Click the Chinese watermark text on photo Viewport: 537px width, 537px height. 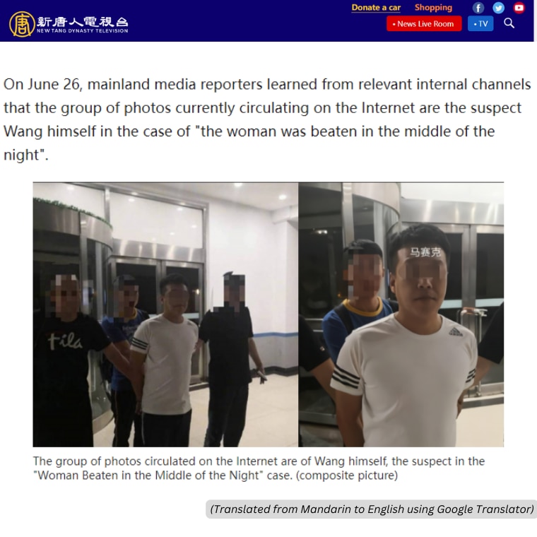click(425, 252)
